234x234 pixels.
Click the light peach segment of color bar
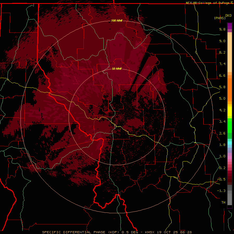tap(230, 53)
